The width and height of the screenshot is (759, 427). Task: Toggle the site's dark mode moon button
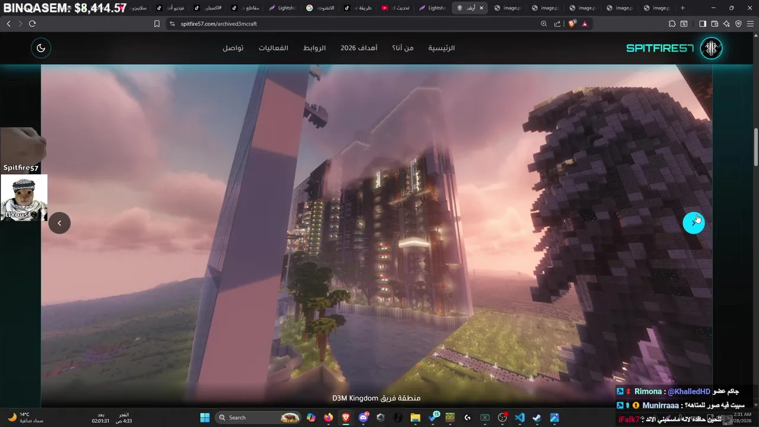(41, 48)
